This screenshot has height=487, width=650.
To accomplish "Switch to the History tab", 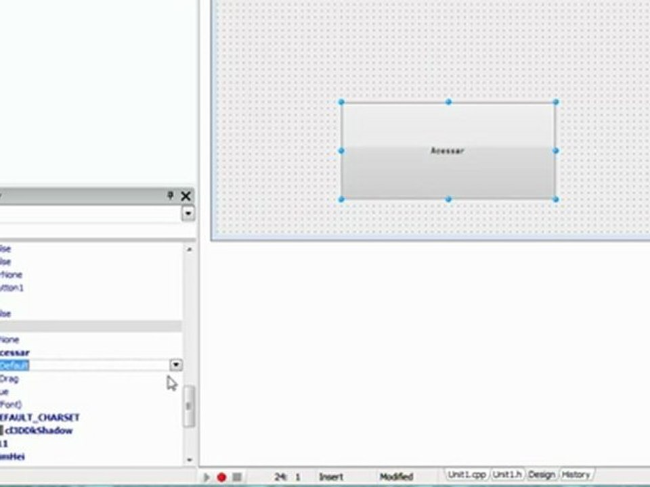I will (576, 475).
